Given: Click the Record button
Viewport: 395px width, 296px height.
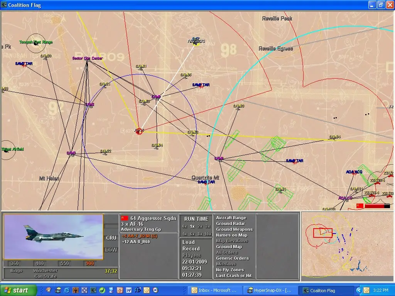Looking at the screenshot, I should (x=191, y=249).
